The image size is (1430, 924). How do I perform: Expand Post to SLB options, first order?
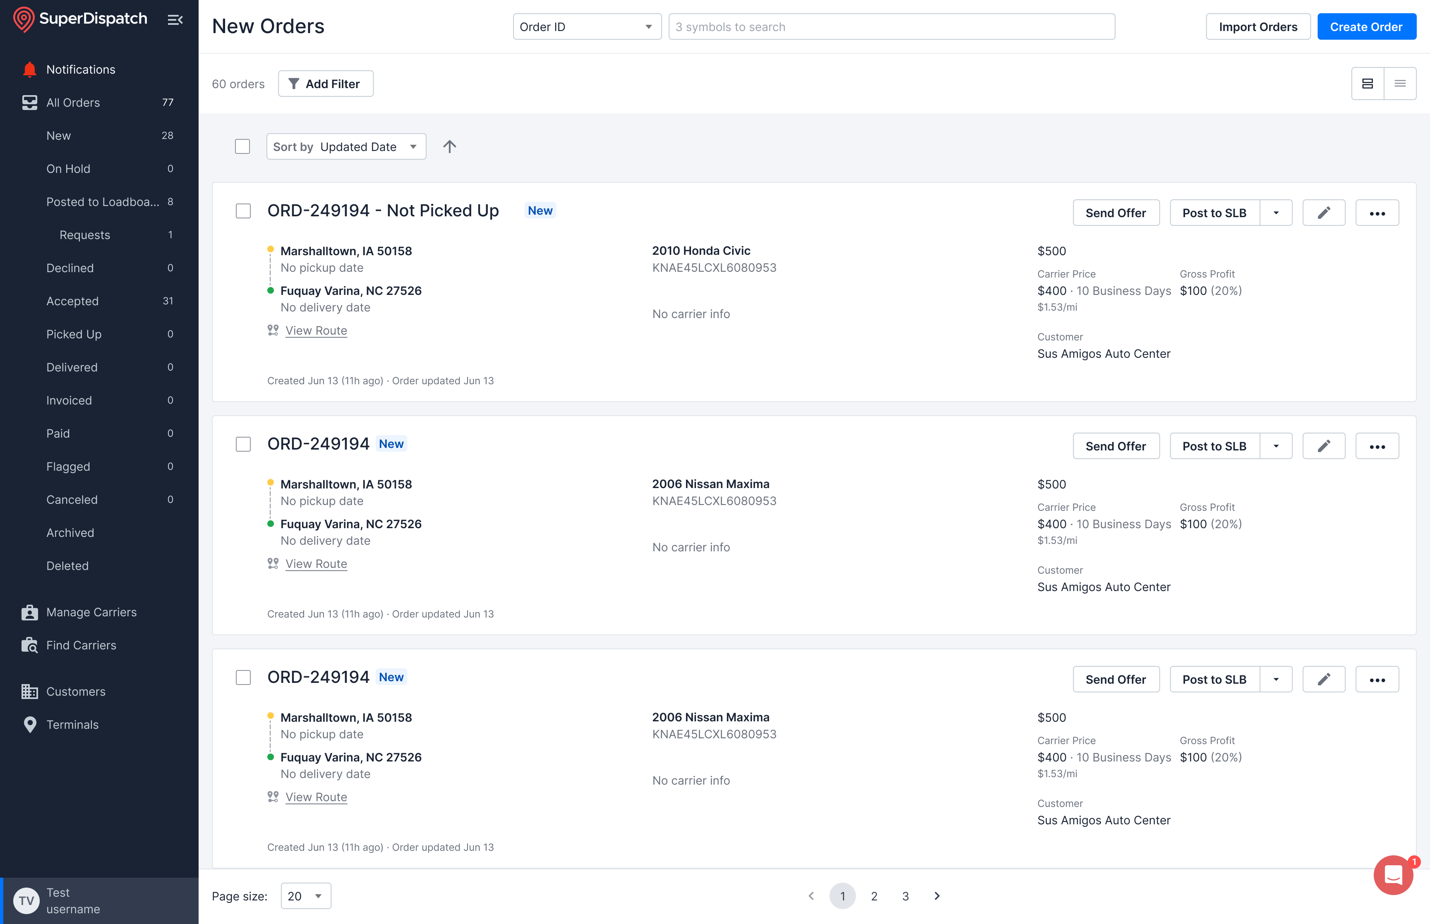tap(1276, 213)
